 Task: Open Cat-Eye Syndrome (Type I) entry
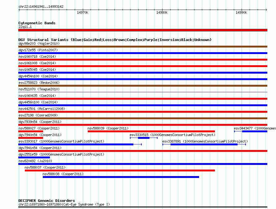tap(64, 204)
